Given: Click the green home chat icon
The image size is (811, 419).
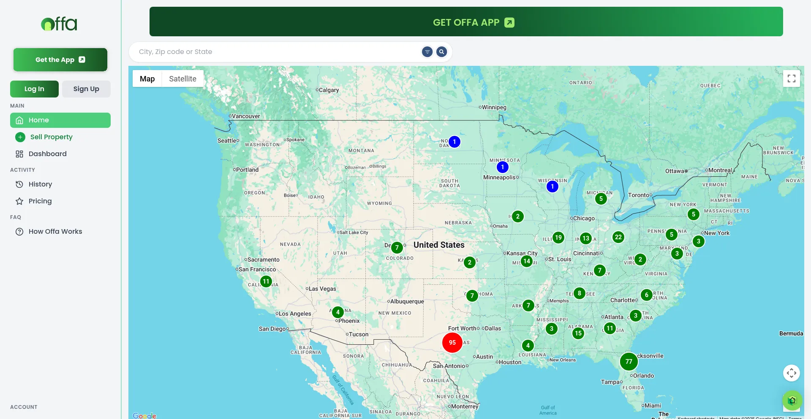Looking at the screenshot, I should click(x=792, y=400).
